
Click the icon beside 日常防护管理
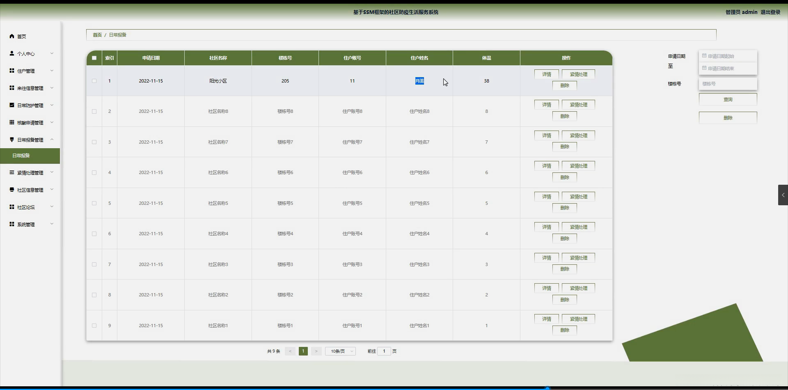12,105
